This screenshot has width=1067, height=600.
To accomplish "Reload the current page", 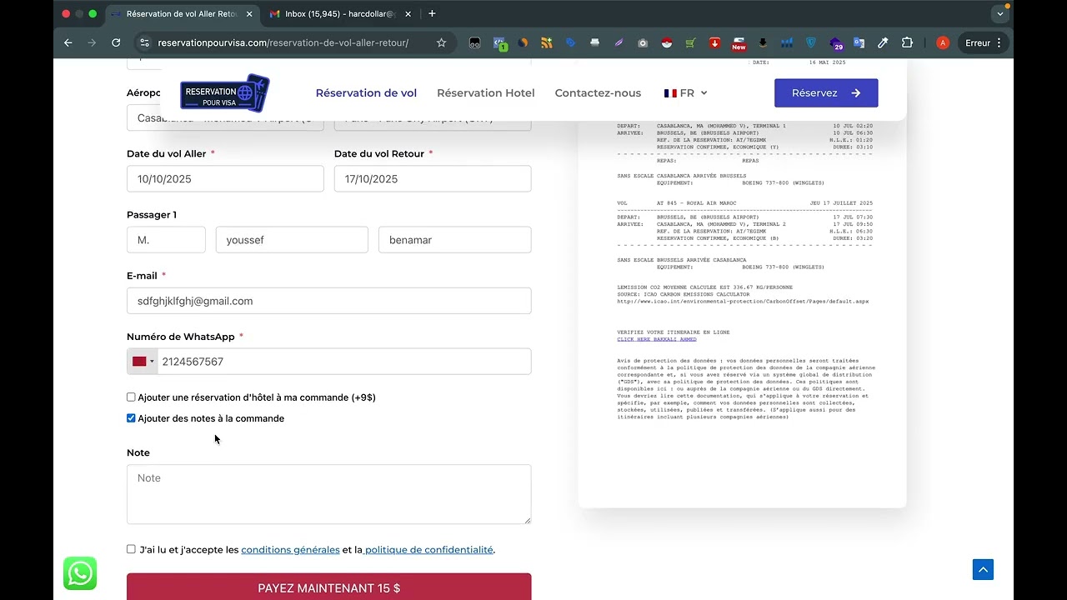I will tap(116, 42).
